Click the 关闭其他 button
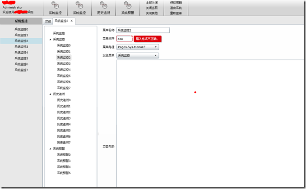Image resolution: width=306 pixels, height=189 pixels. 152,13
